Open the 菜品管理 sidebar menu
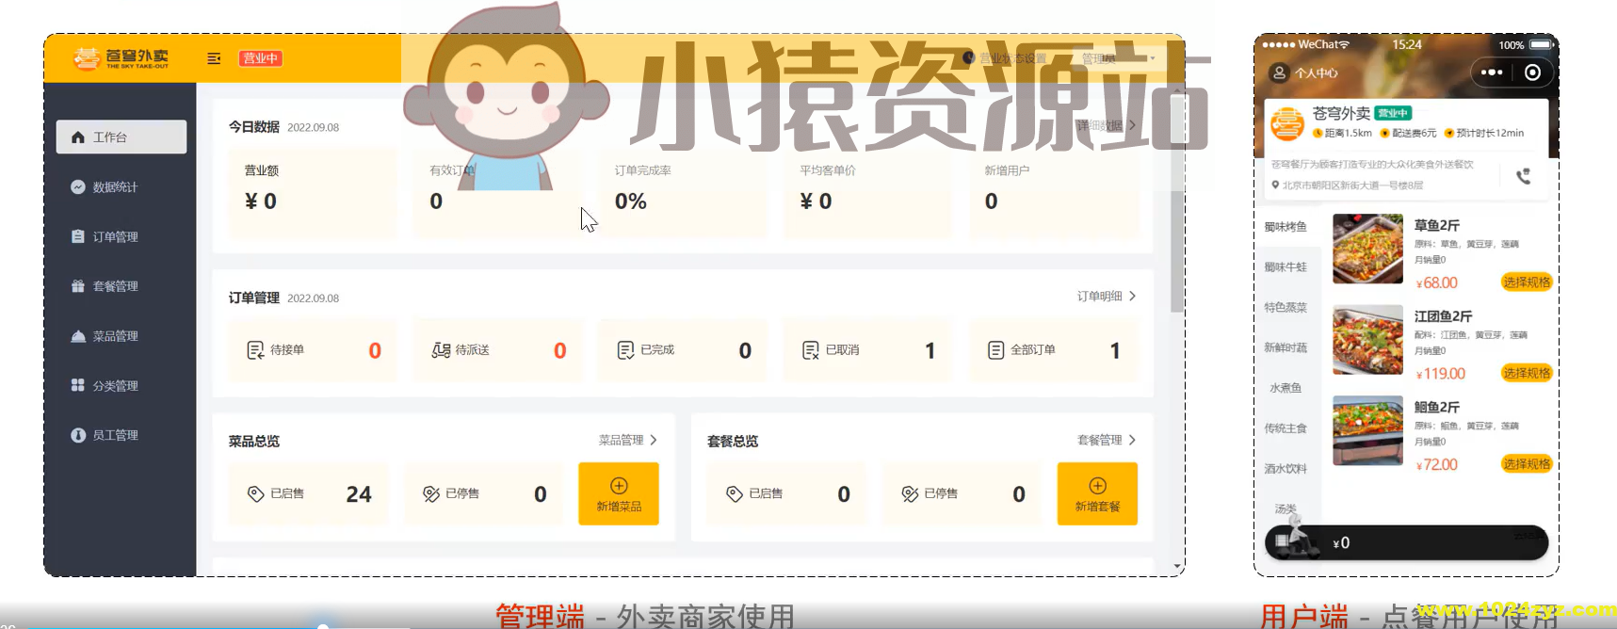This screenshot has width=1617, height=629. 121,336
